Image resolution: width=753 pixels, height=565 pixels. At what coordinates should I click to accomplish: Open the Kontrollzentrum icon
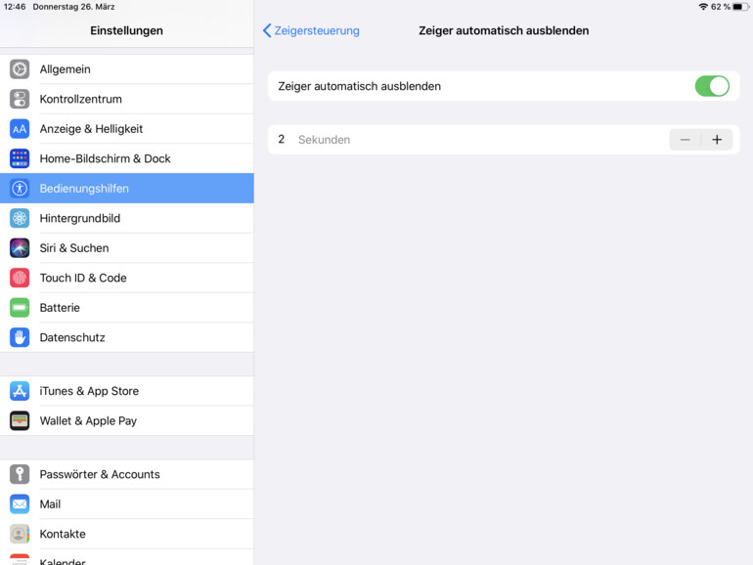coord(20,99)
